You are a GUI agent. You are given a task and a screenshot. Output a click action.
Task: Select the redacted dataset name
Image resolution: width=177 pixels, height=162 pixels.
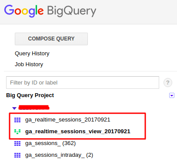pyautogui.click(x=34, y=108)
